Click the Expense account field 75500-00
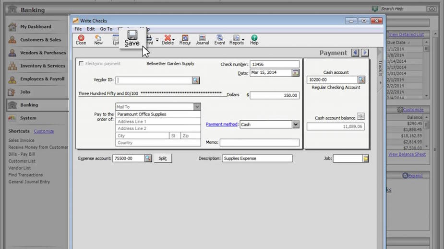Screen dimensions: 444x249 (128, 158)
